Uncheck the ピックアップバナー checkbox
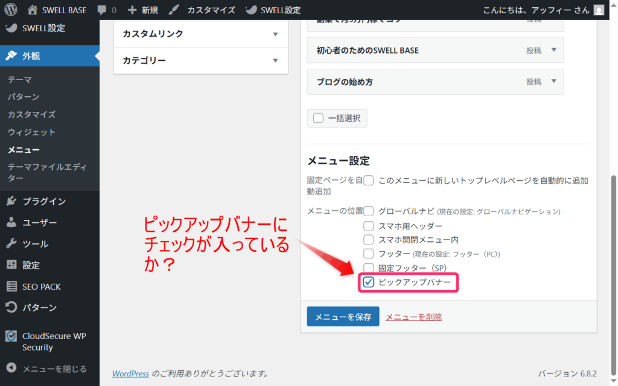Viewport: 618px width, 386px height. (369, 282)
